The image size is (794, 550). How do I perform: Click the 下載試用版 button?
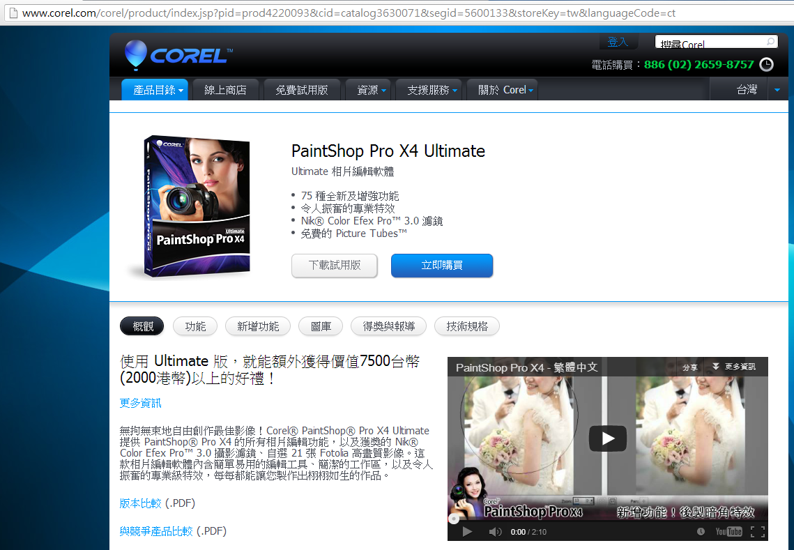tap(335, 266)
